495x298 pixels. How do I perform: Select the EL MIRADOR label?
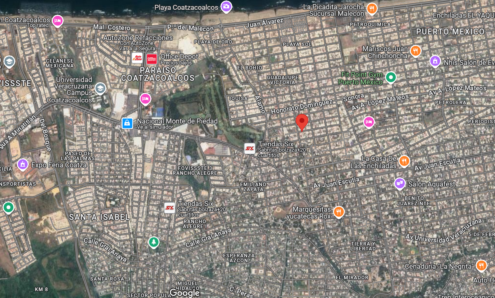(x=352, y=278)
